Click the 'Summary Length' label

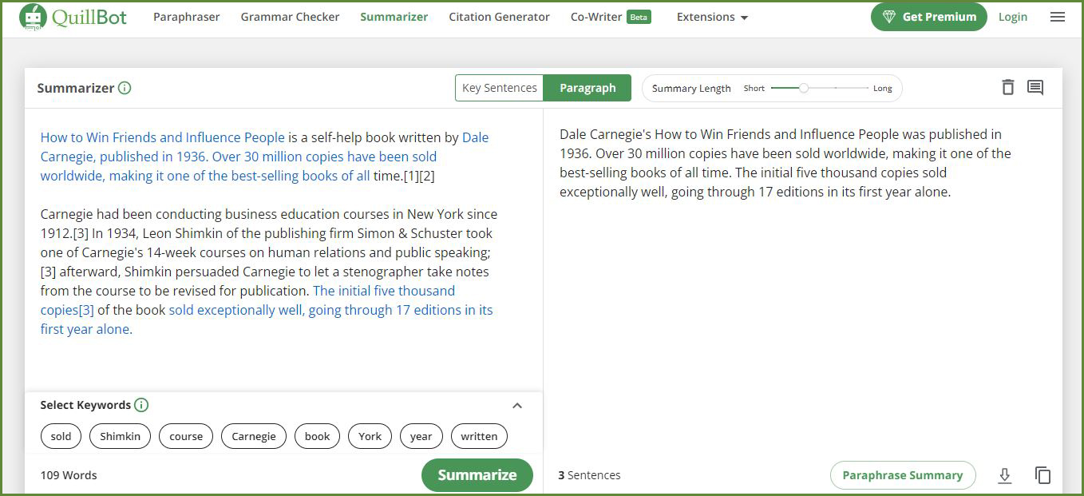tap(691, 89)
